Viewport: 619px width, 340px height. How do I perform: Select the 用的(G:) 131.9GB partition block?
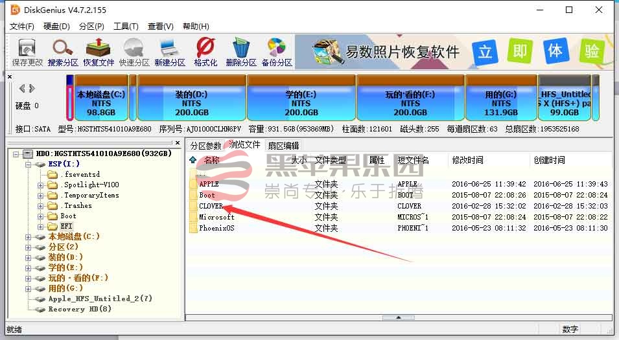pyautogui.click(x=502, y=98)
